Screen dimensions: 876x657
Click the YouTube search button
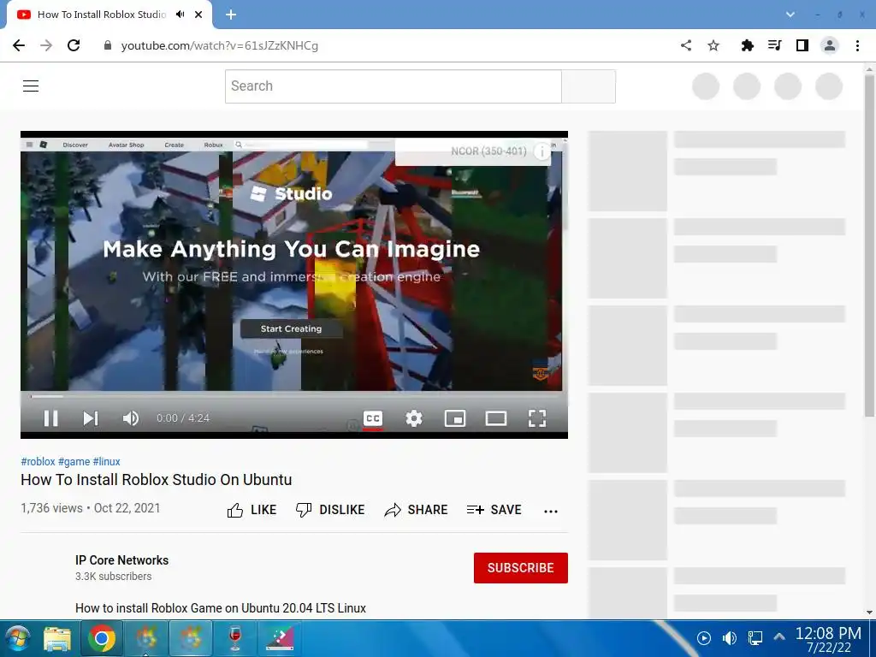click(589, 86)
